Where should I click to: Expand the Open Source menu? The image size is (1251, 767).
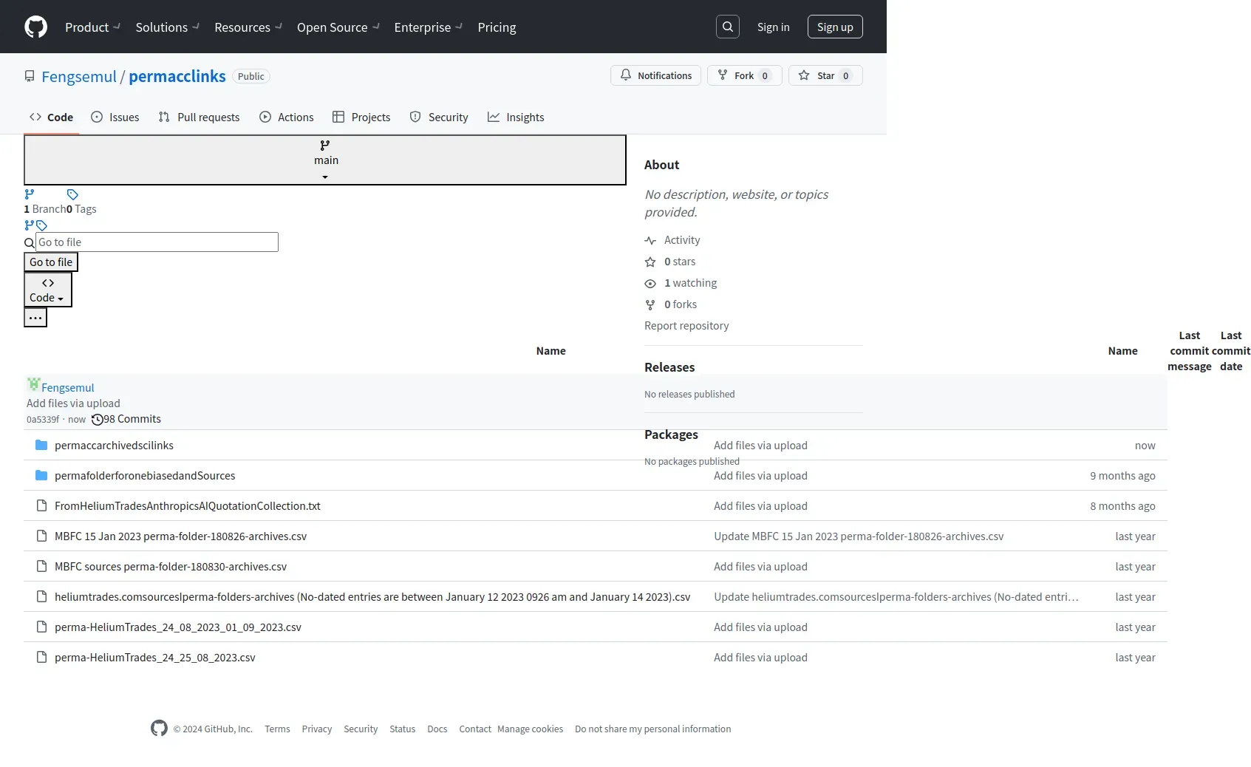(338, 27)
